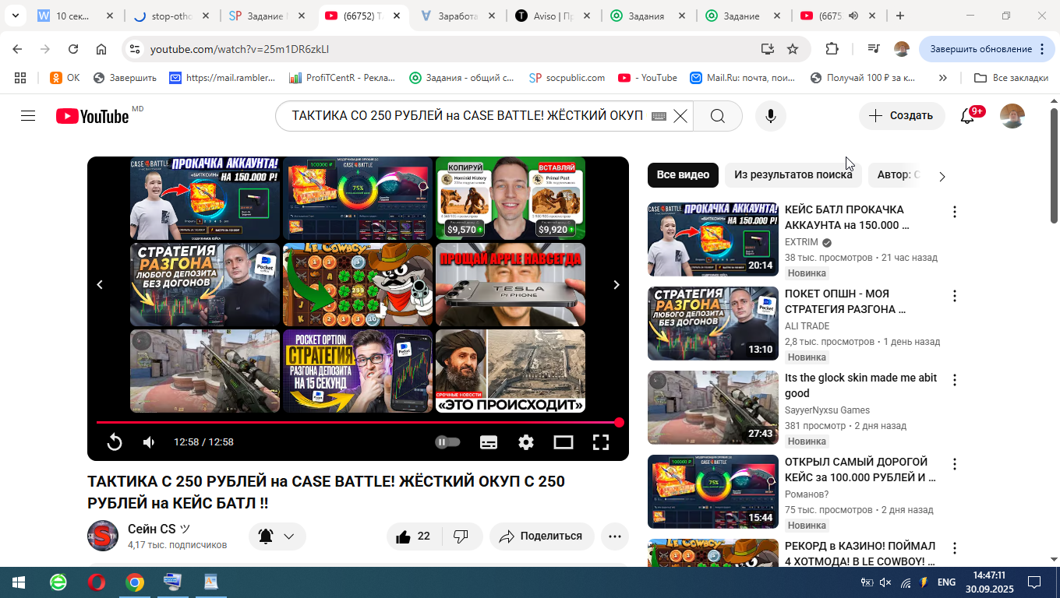The width and height of the screenshot is (1060, 598).
Task: Play КЕЙС БАТЛ ПРОКАЧКА sidebar thumbnail
Action: pyautogui.click(x=713, y=239)
